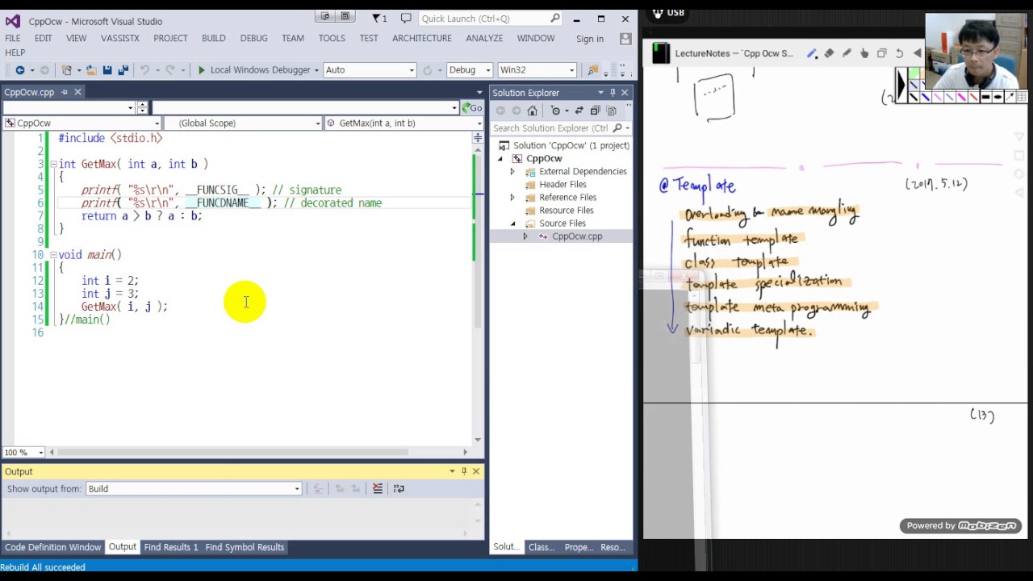Switch to Find Results 1 tab

point(171,547)
